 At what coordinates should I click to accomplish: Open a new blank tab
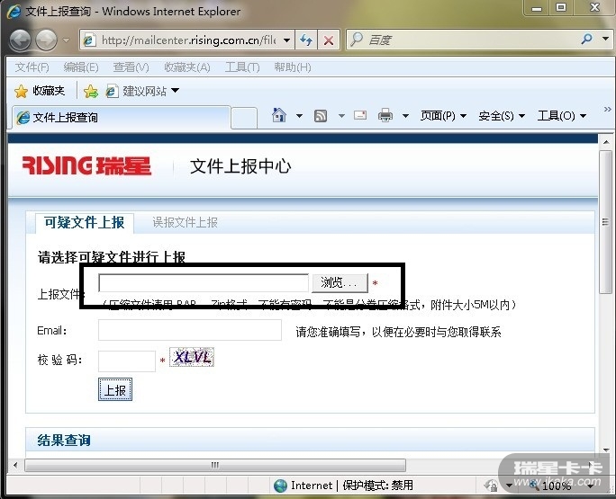244,118
